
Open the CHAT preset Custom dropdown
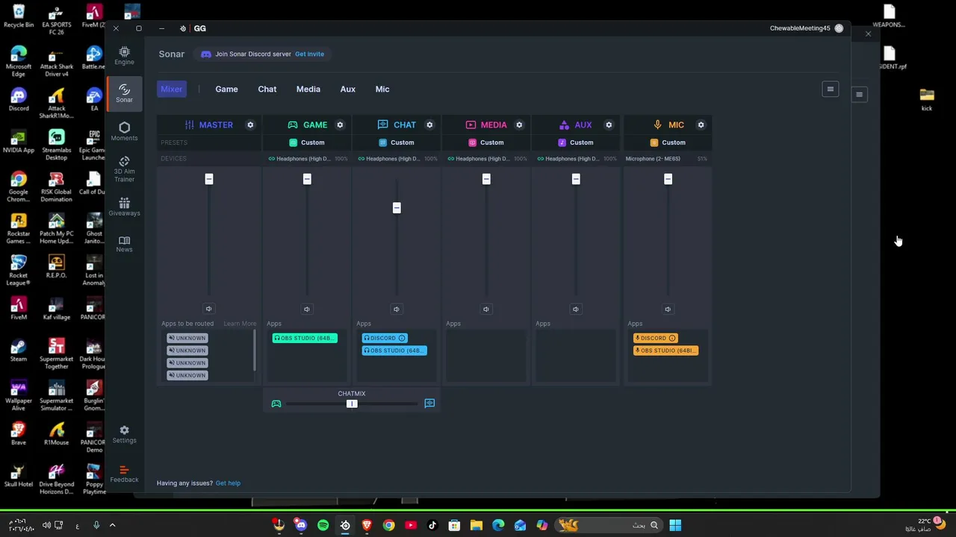(397, 142)
